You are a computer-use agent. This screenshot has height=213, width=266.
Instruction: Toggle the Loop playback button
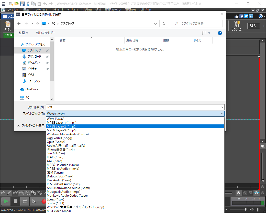[25, 201]
